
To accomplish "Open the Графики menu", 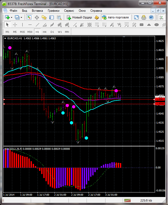I will pos(53,11).
